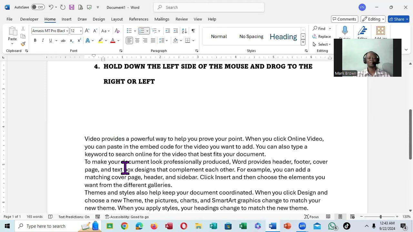Switch to Web Layout view icon
The image size is (413, 232).
click(352, 217)
